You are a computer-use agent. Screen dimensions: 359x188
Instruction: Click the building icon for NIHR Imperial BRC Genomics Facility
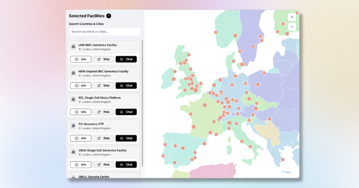point(73,73)
